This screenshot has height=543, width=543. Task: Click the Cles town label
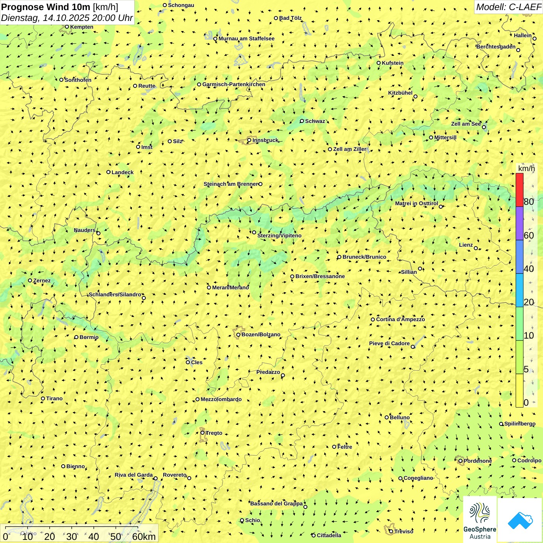coord(197,362)
